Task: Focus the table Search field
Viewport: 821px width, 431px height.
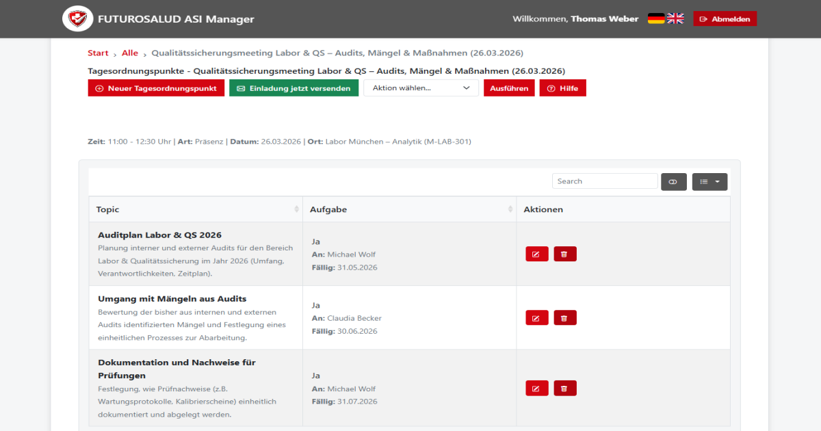Action: click(604, 181)
